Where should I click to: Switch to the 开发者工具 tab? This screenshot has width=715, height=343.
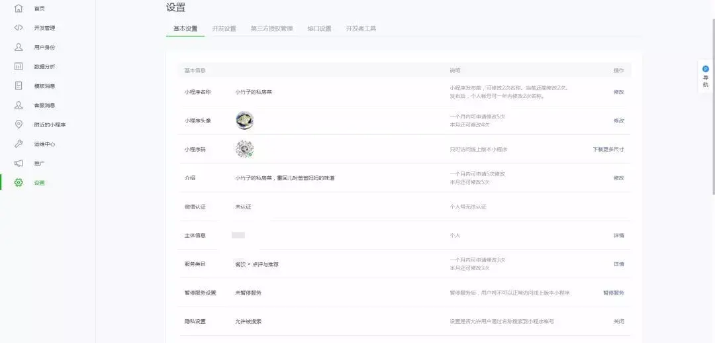[361, 28]
